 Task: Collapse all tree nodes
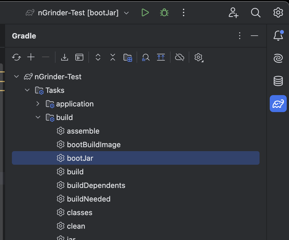pyautogui.click(x=112, y=57)
